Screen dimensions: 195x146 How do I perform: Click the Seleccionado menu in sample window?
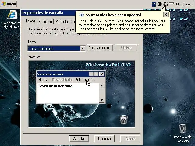pyautogui.click(x=85, y=80)
